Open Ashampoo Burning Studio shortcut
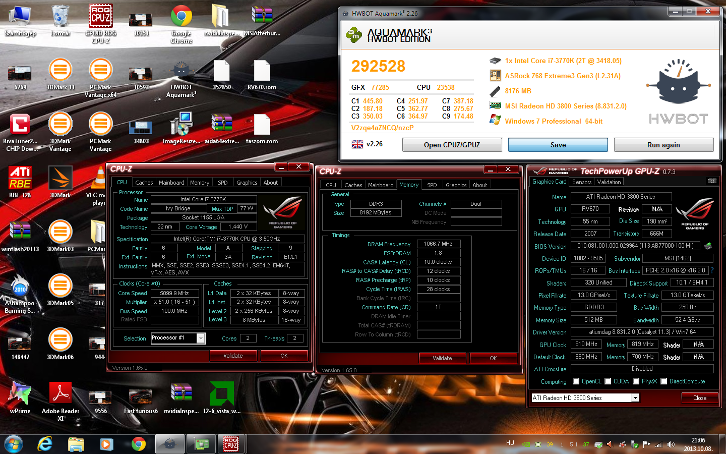The height and width of the screenshot is (454, 726). tap(20, 294)
